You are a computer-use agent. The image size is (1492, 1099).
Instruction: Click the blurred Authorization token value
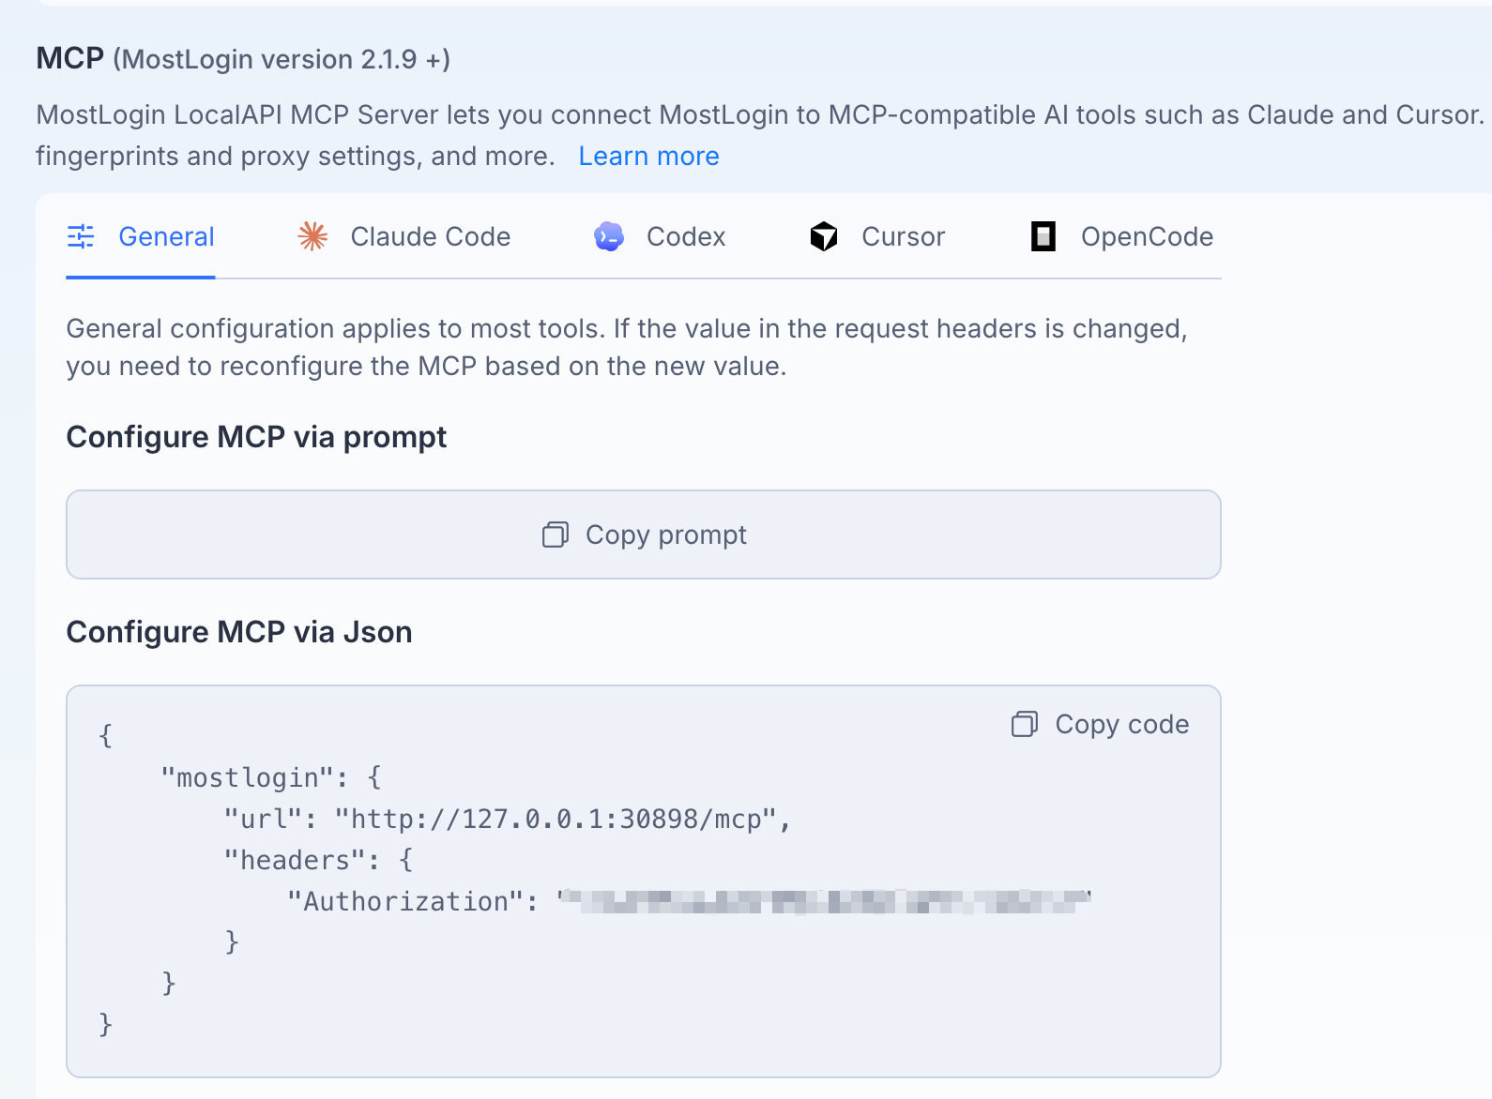tap(825, 901)
